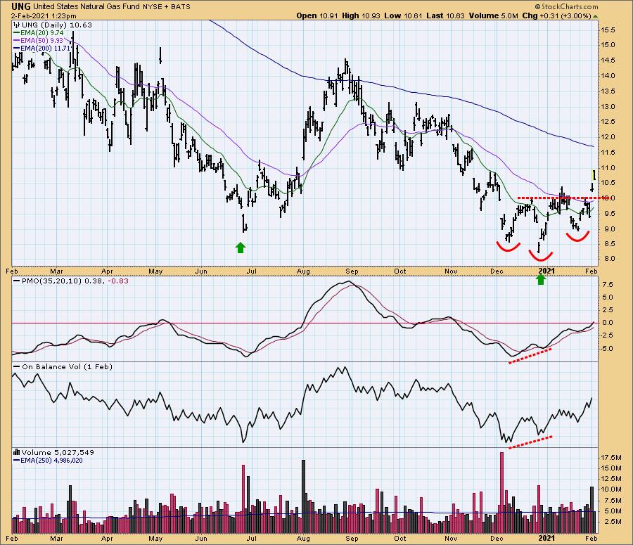Click the bar-chart icon beside Volume label

click(x=17, y=453)
